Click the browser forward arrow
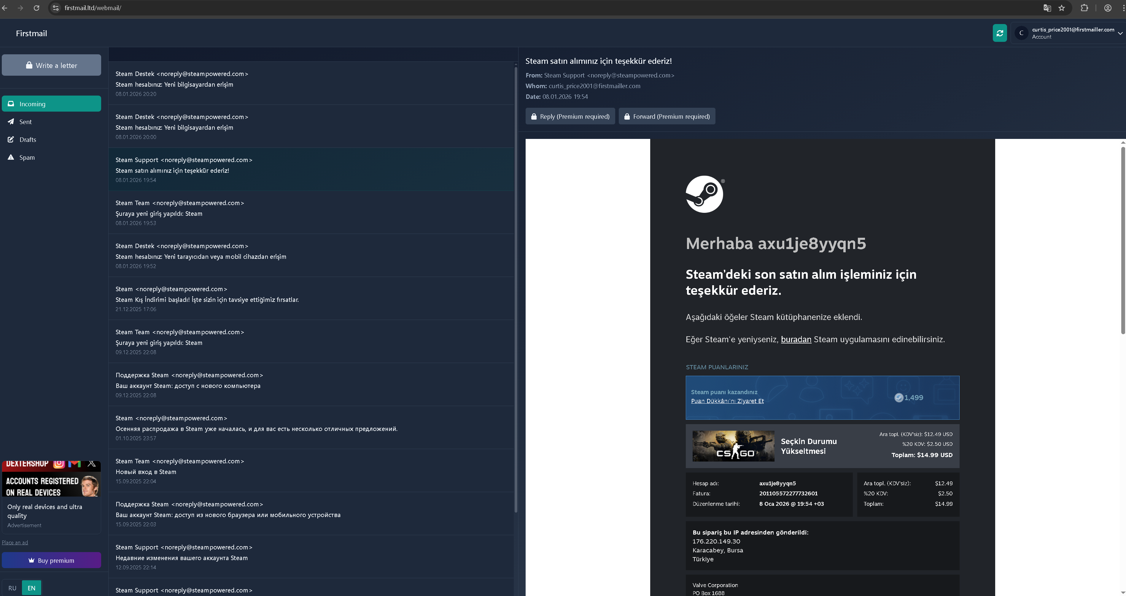The image size is (1126, 596). click(x=20, y=8)
